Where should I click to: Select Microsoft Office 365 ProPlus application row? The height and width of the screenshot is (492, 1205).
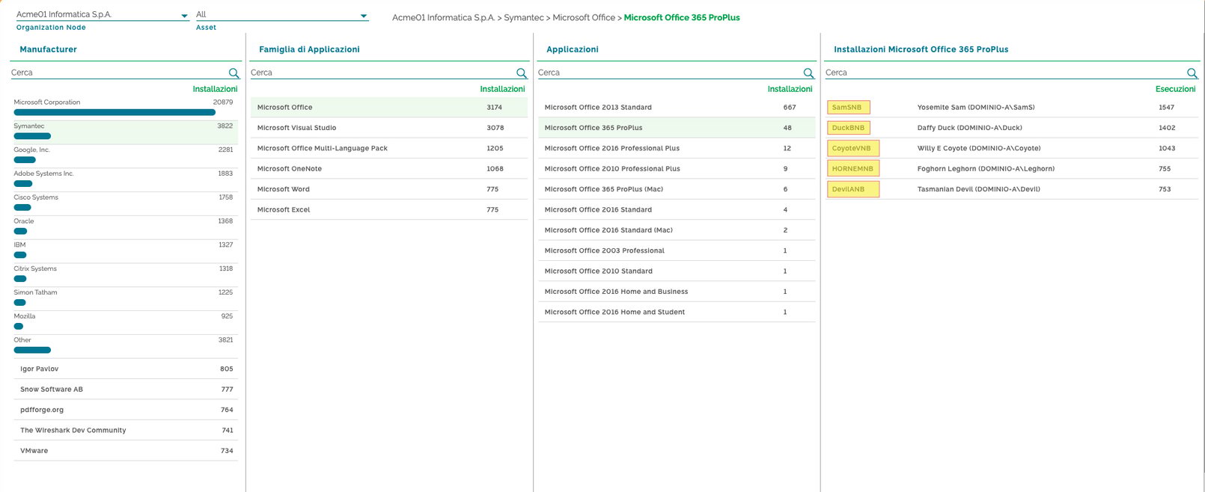click(x=677, y=128)
